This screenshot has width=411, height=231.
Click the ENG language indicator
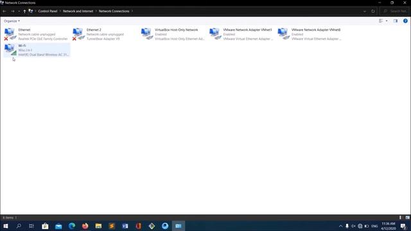coord(374,226)
